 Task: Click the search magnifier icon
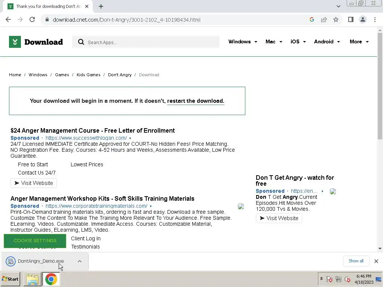pyautogui.click(x=81, y=42)
